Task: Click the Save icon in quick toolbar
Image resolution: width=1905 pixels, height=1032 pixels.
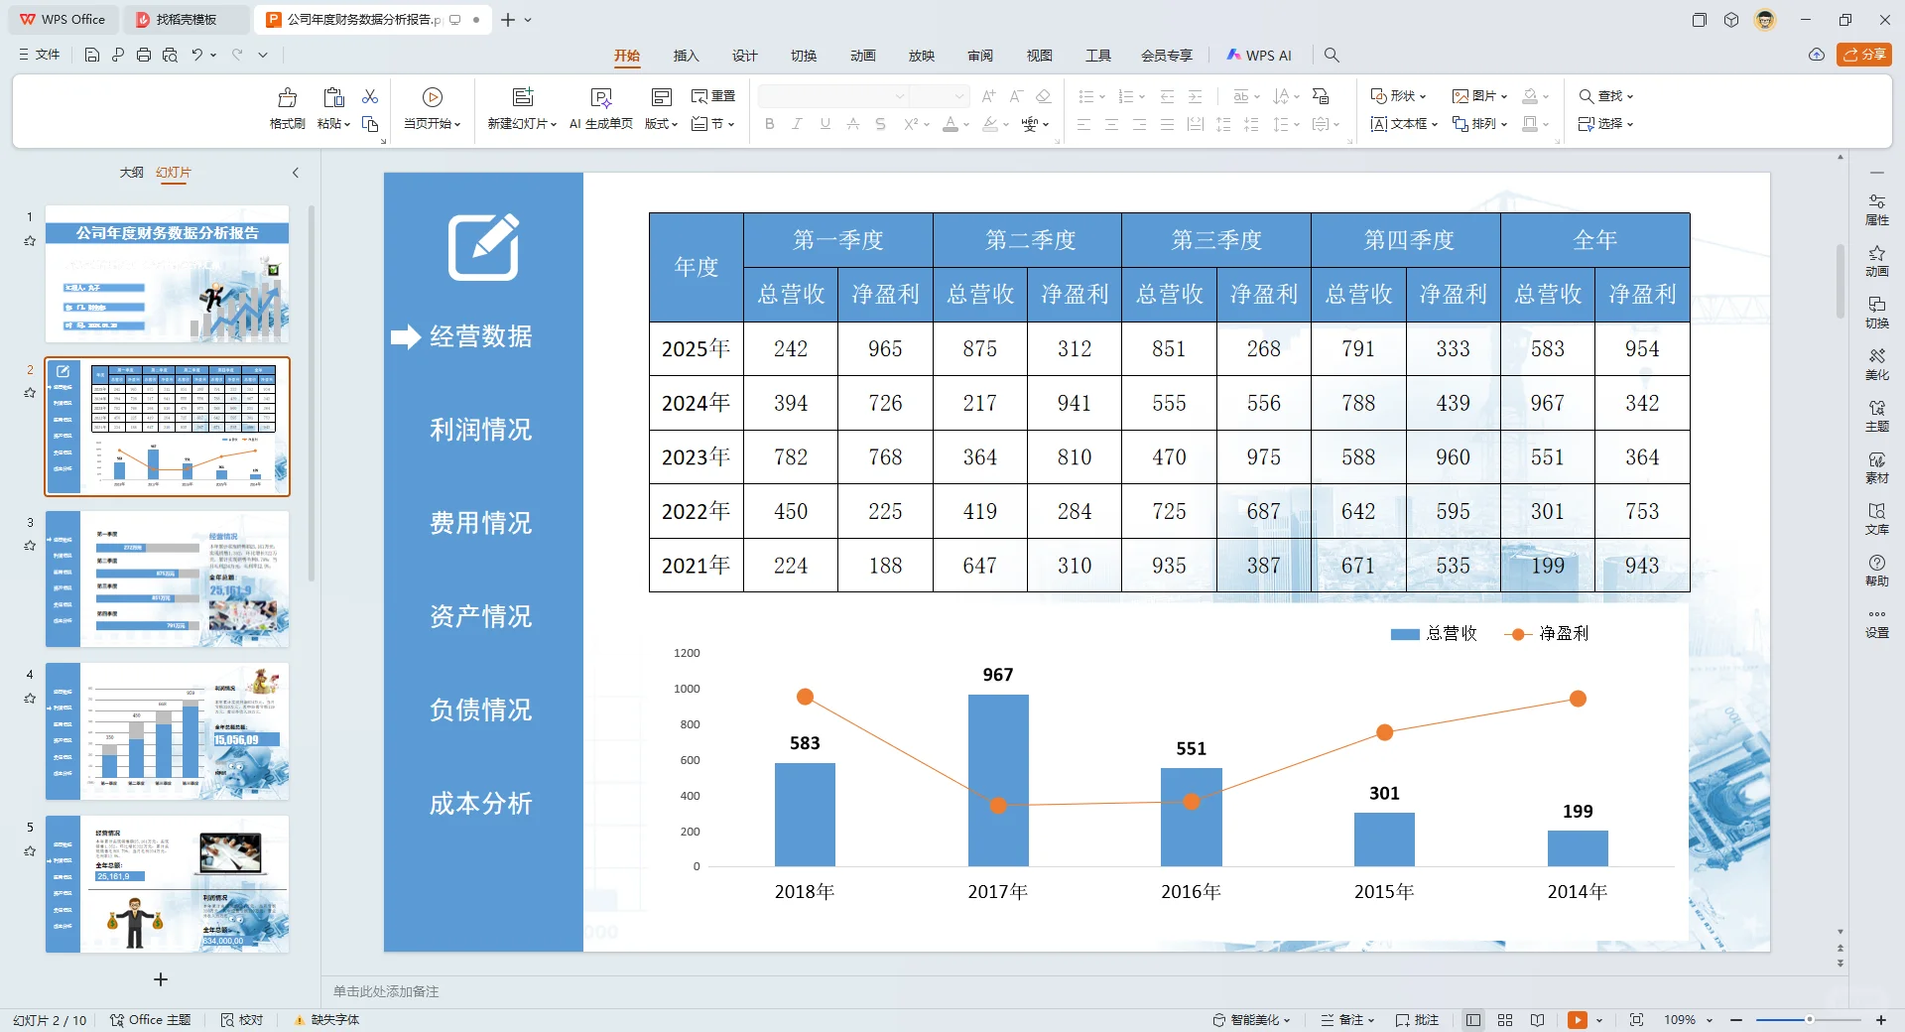Action: 92,55
